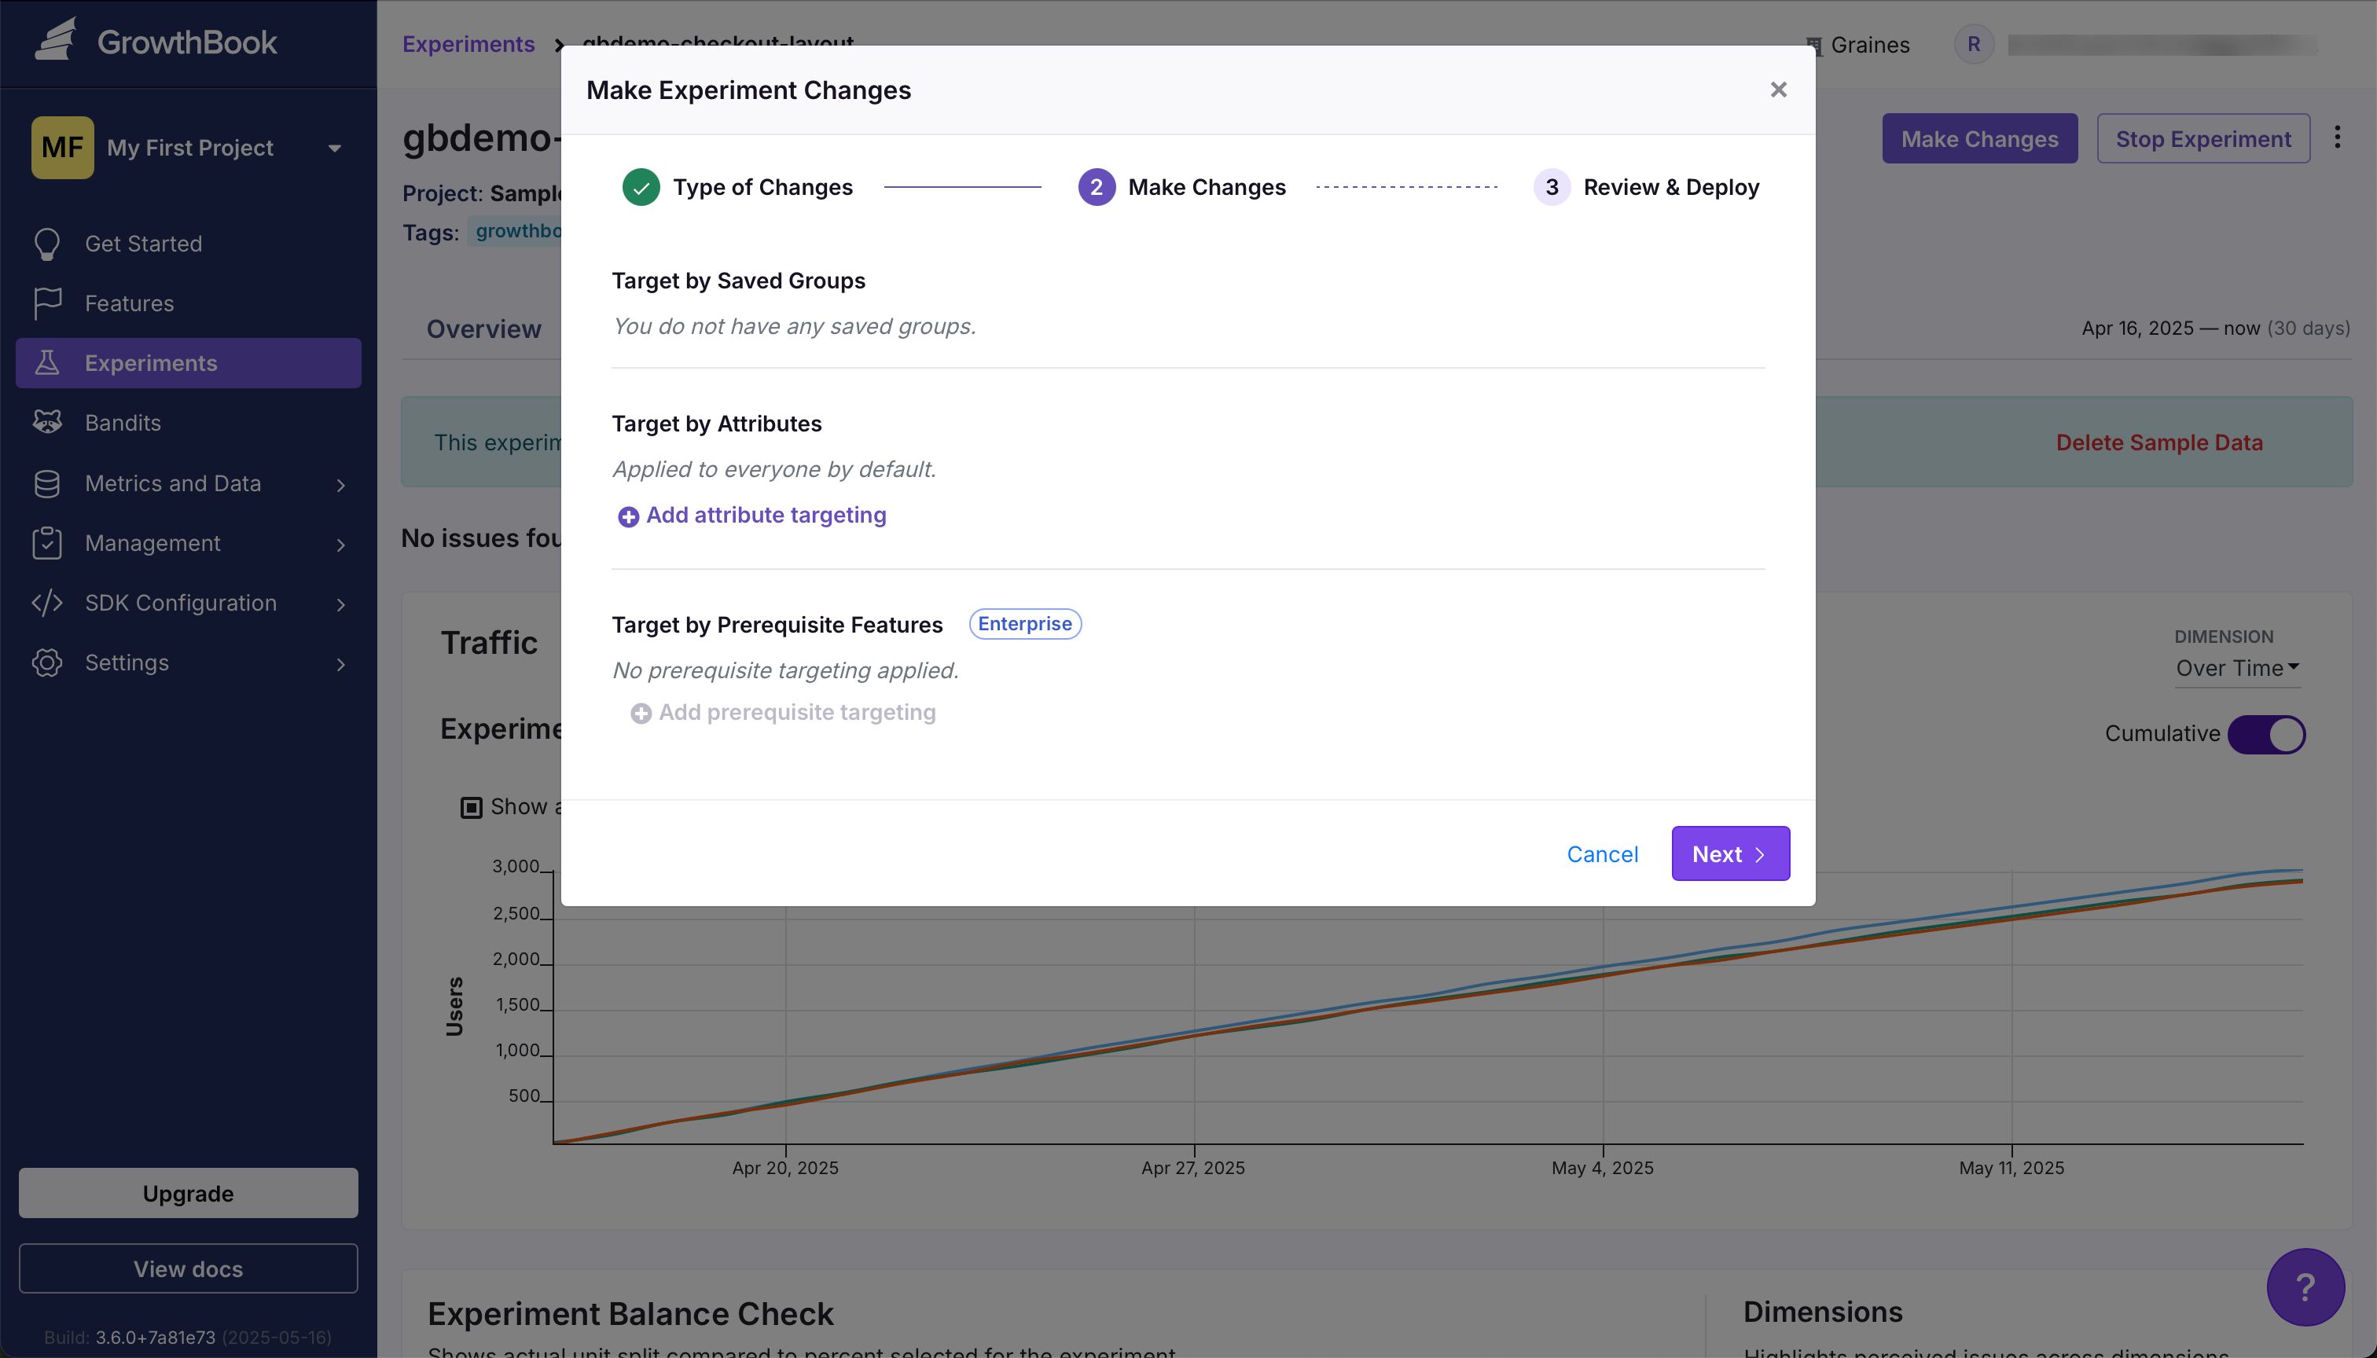Click the step 2 Make Changes circle
This screenshot has height=1358, width=2377.
1097,188
